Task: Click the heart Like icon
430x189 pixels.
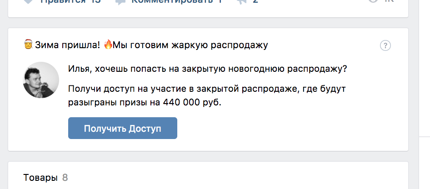Action: (x=28, y=1)
